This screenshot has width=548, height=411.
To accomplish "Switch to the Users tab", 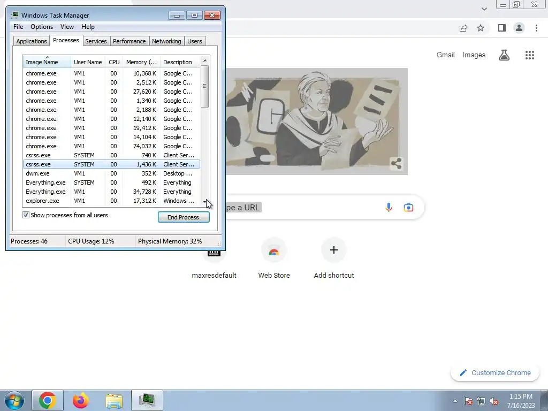I will (x=195, y=41).
